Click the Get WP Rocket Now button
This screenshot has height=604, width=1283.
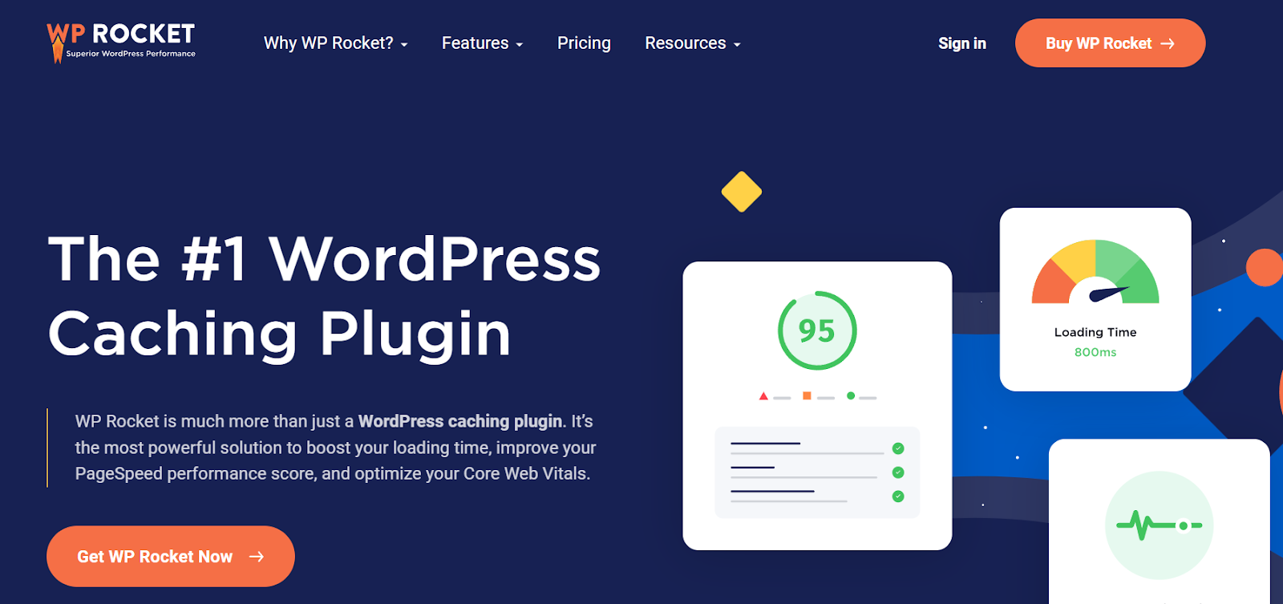click(x=171, y=556)
